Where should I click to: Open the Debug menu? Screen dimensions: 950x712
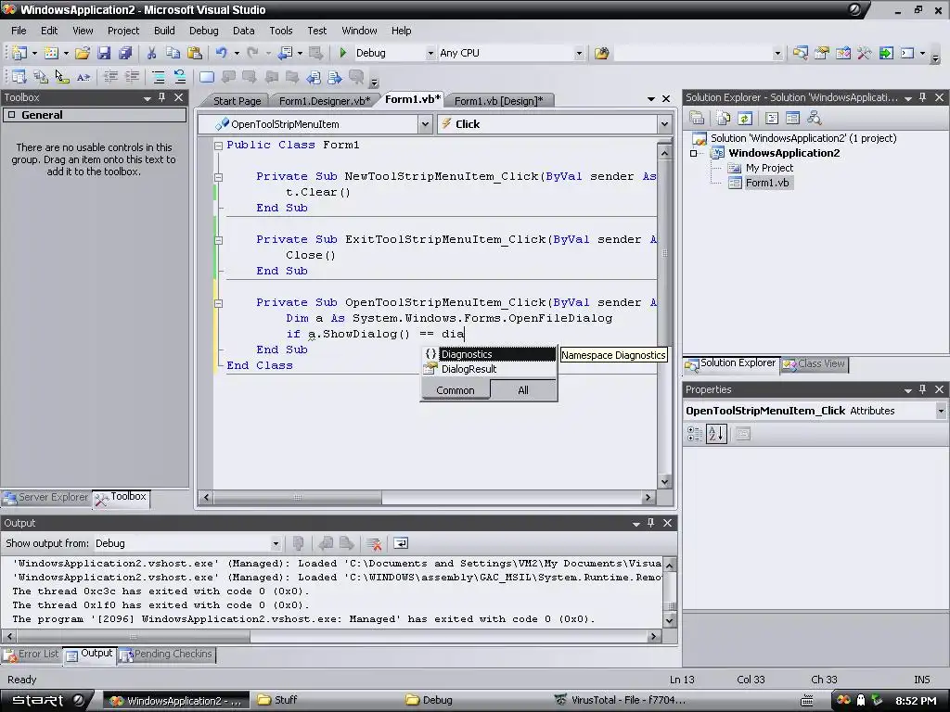(203, 31)
